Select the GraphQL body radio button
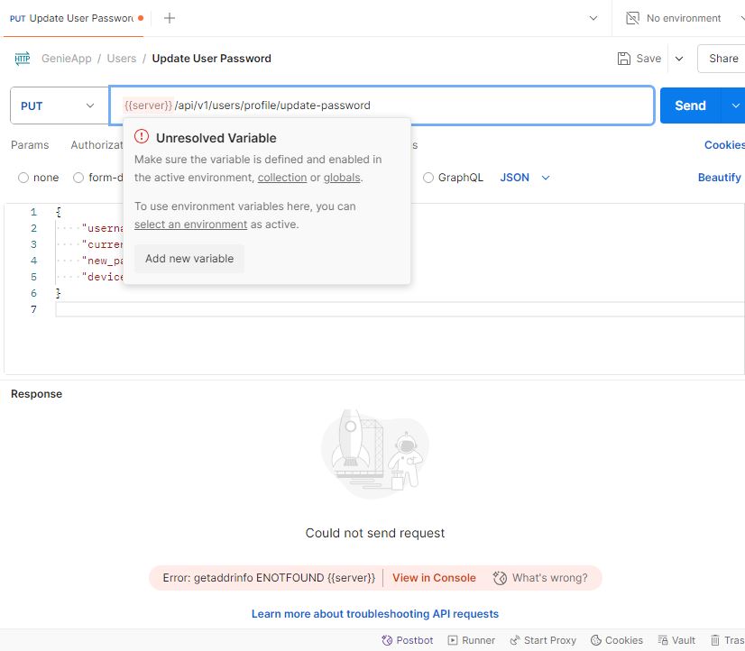This screenshot has width=745, height=651. 428,178
